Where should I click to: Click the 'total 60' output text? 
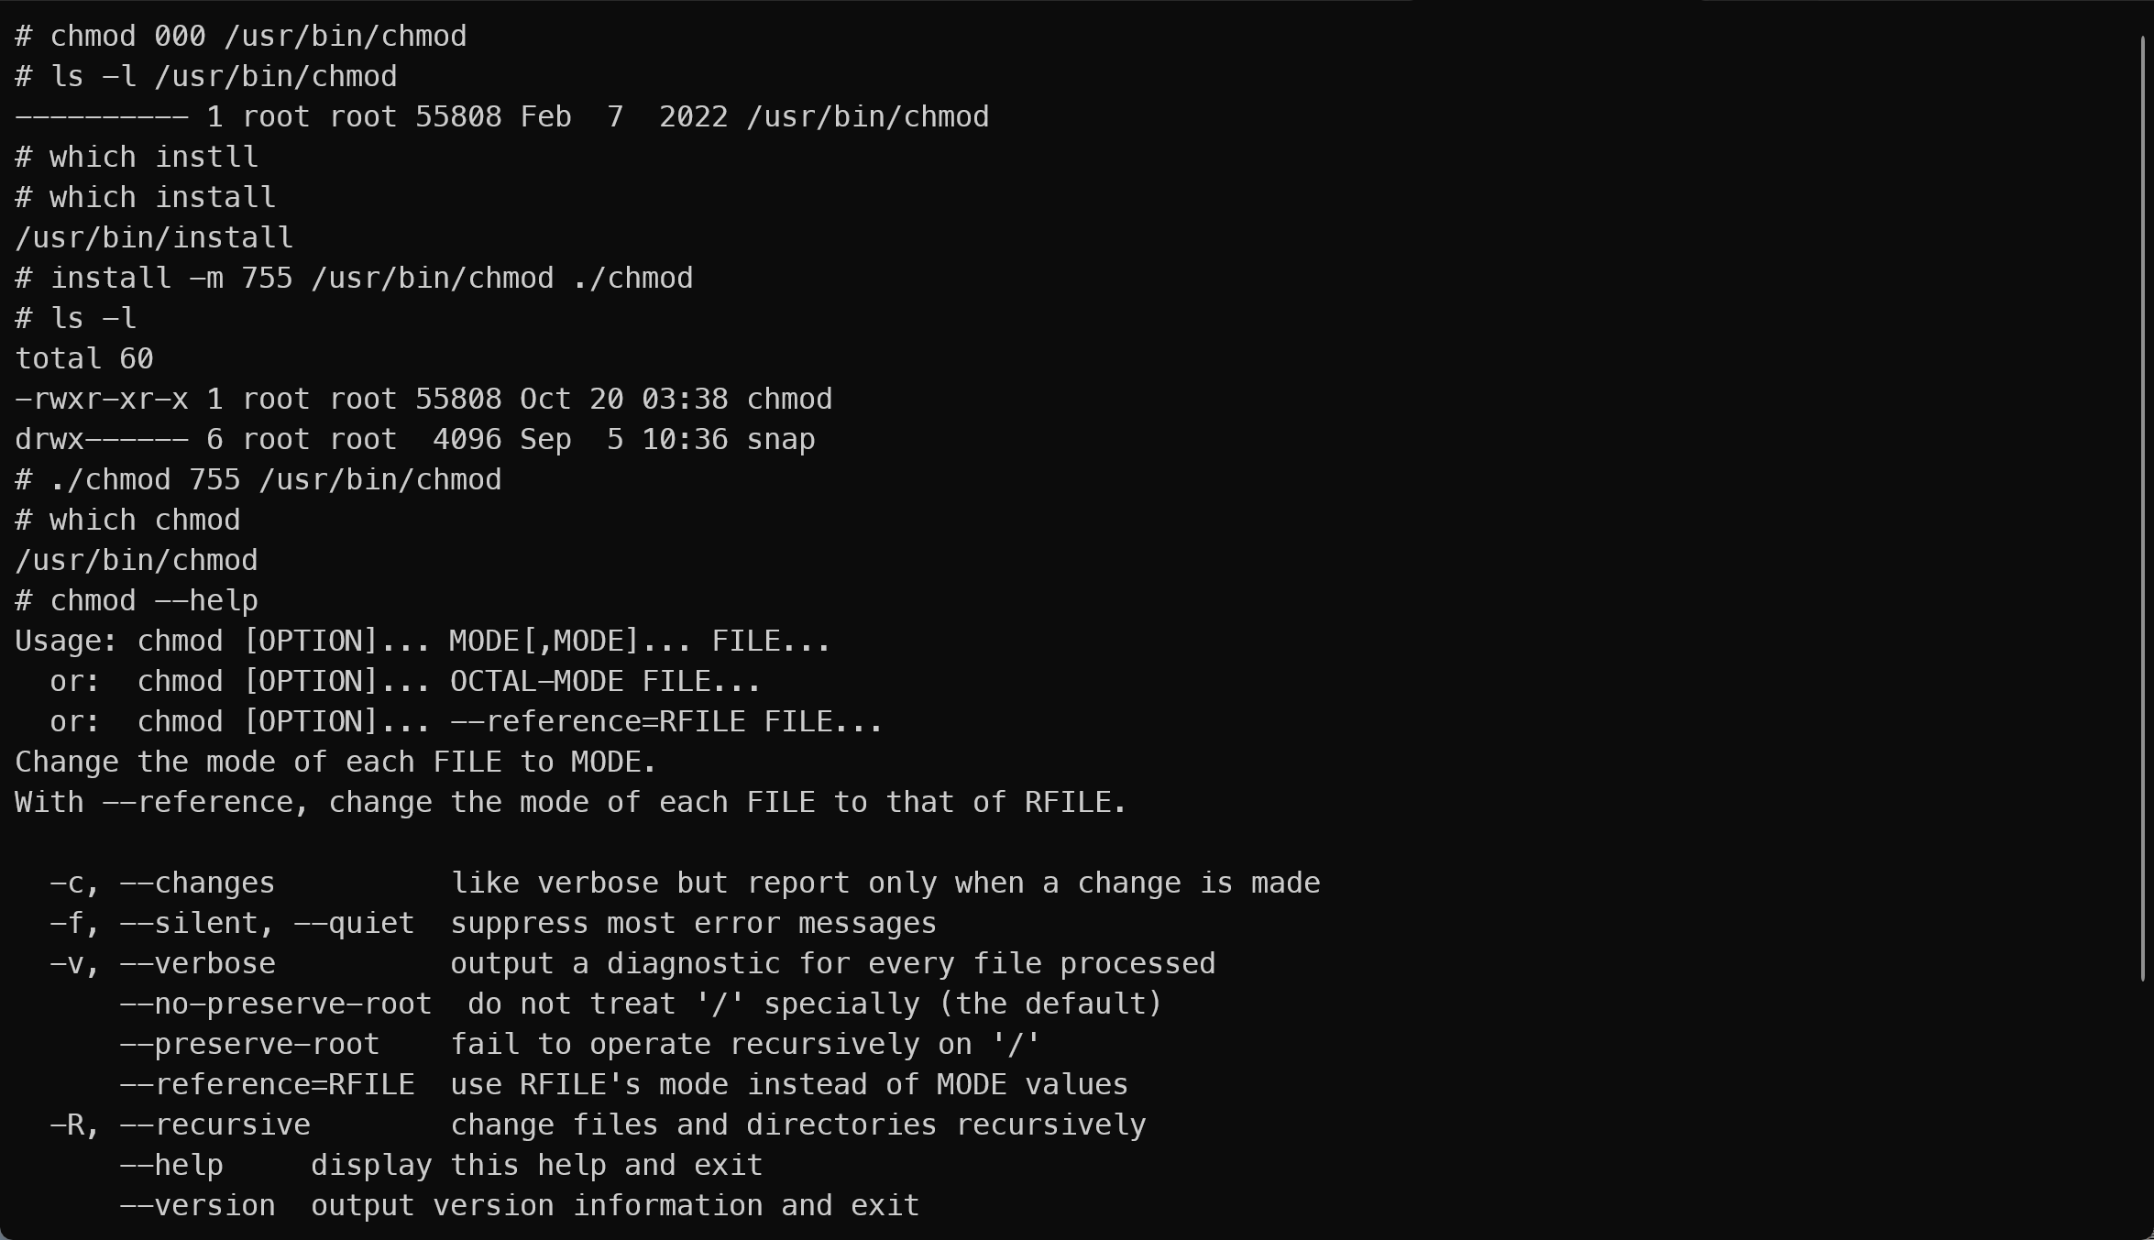[x=84, y=359]
